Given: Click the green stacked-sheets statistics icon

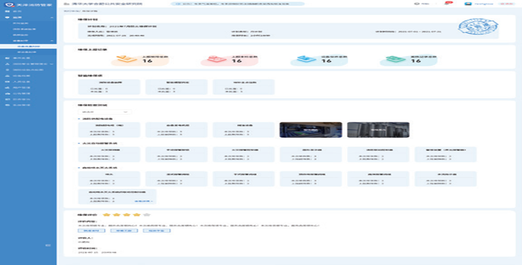Looking at the screenshot, I should pyautogui.click(x=396, y=59).
